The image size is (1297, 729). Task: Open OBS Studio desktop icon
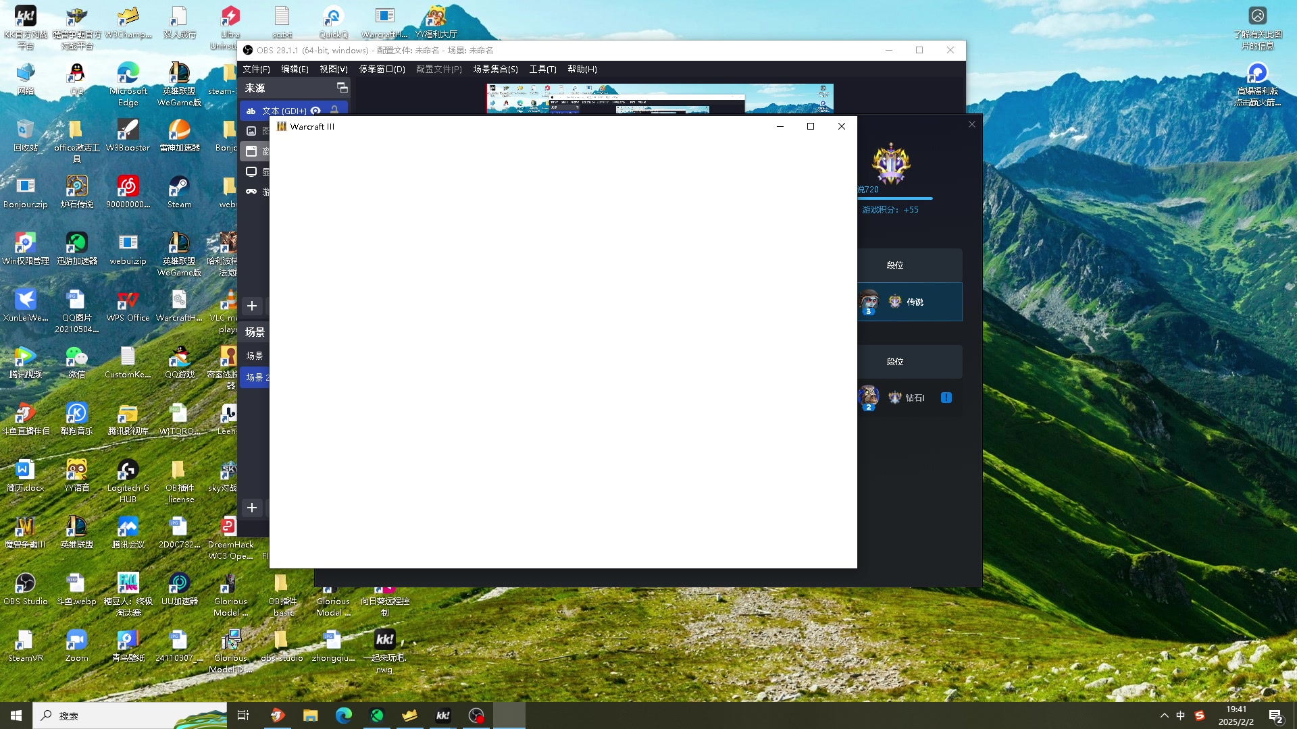[26, 589]
